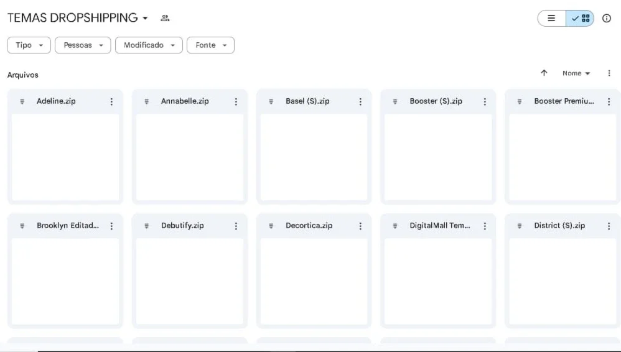
Task: Click the zip file icon of Booster Premium
Action: 519,102
